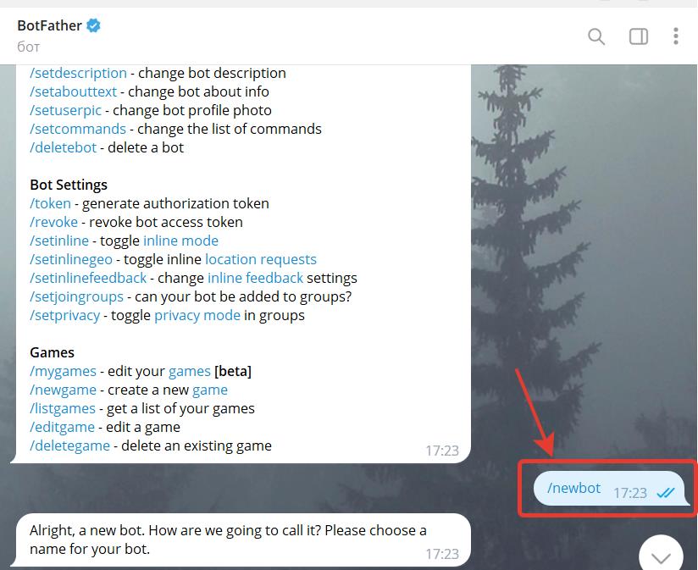Toggle the right sidebar panel icon
Viewport: 698px width, 570px height.
[x=638, y=36]
